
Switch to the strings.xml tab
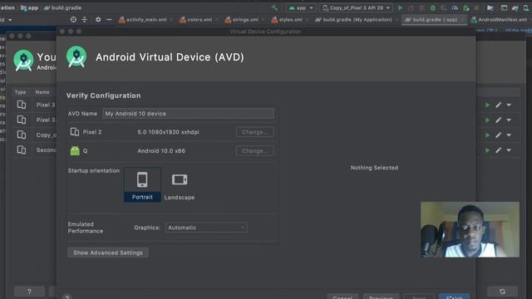tap(242, 20)
